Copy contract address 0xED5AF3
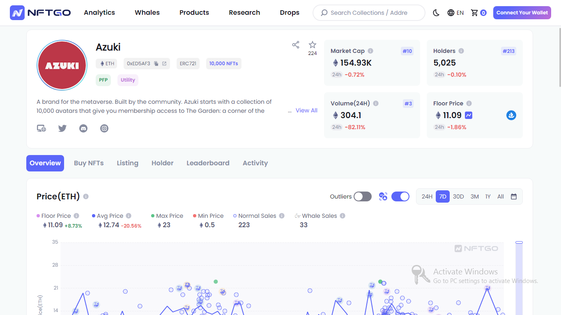The image size is (561, 315). (156, 64)
